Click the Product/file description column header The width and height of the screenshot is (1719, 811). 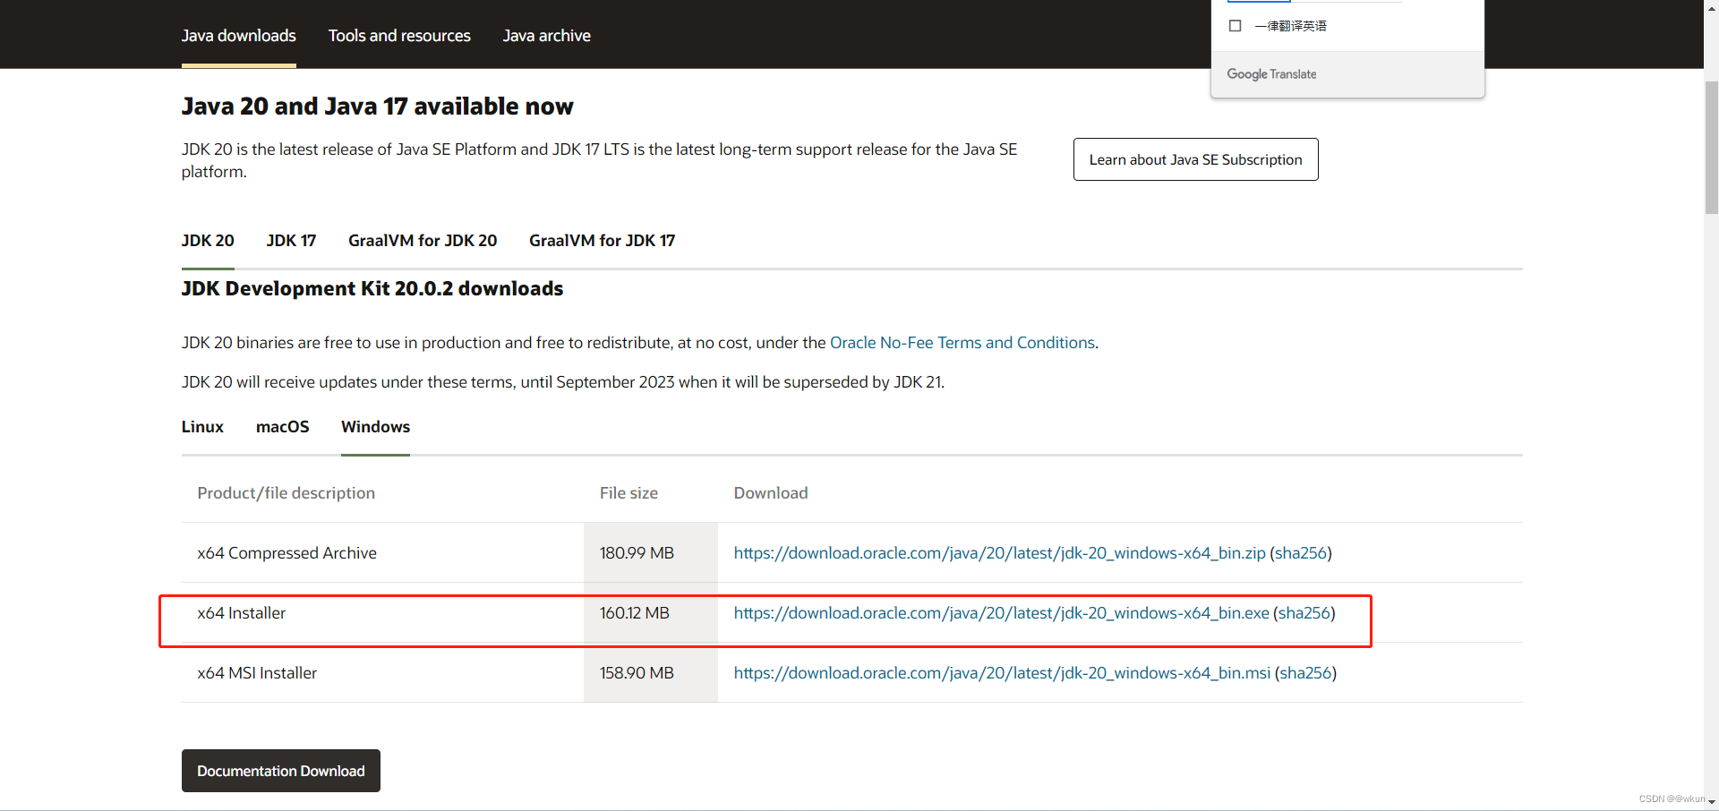pyautogui.click(x=286, y=493)
